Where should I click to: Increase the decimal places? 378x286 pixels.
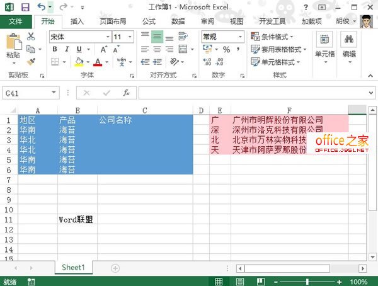pos(207,62)
